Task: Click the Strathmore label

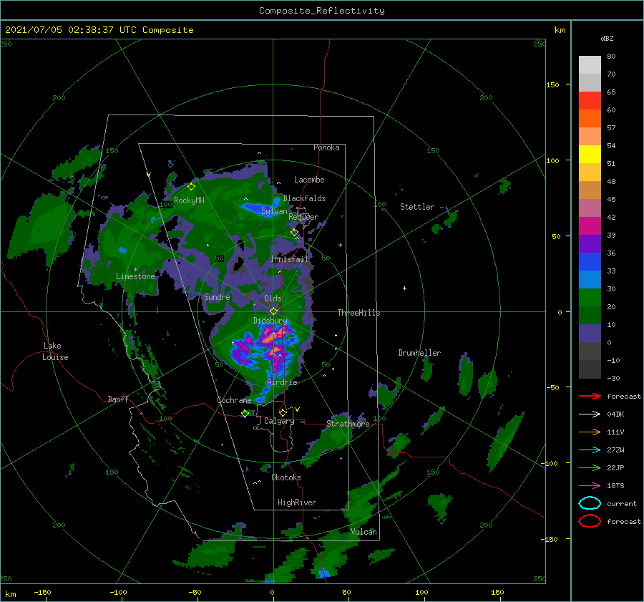Action: (x=348, y=424)
